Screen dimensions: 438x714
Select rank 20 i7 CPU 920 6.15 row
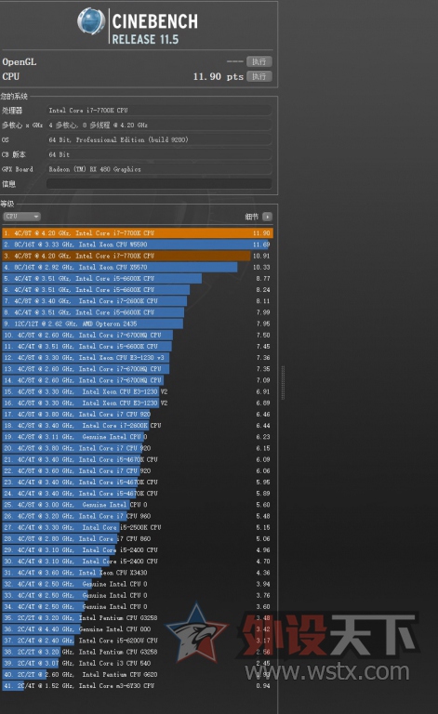(138, 448)
